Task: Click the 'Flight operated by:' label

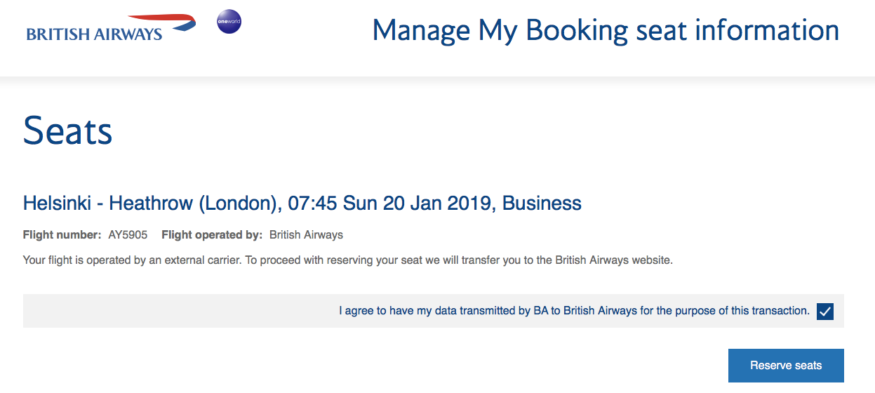Action: pyautogui.click(x=212, y=235)
